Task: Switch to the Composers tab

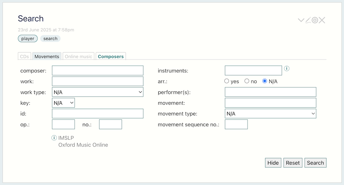Action: (x=111, y=56)
